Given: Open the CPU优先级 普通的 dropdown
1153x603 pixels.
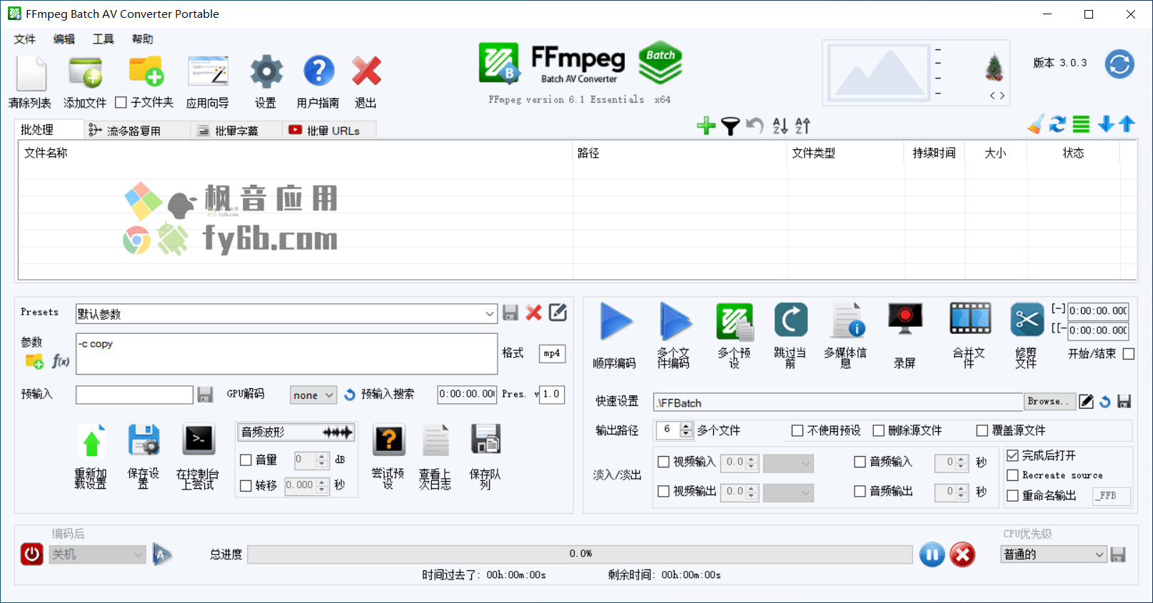Looking at the screenshot, I should (1054, 554).
